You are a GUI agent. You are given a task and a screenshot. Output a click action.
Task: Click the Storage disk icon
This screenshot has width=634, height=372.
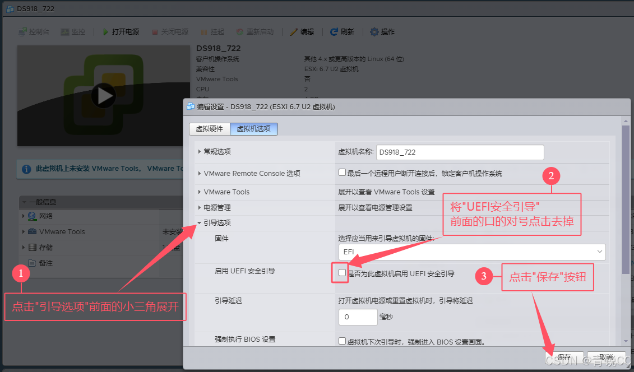coord(33,247)
